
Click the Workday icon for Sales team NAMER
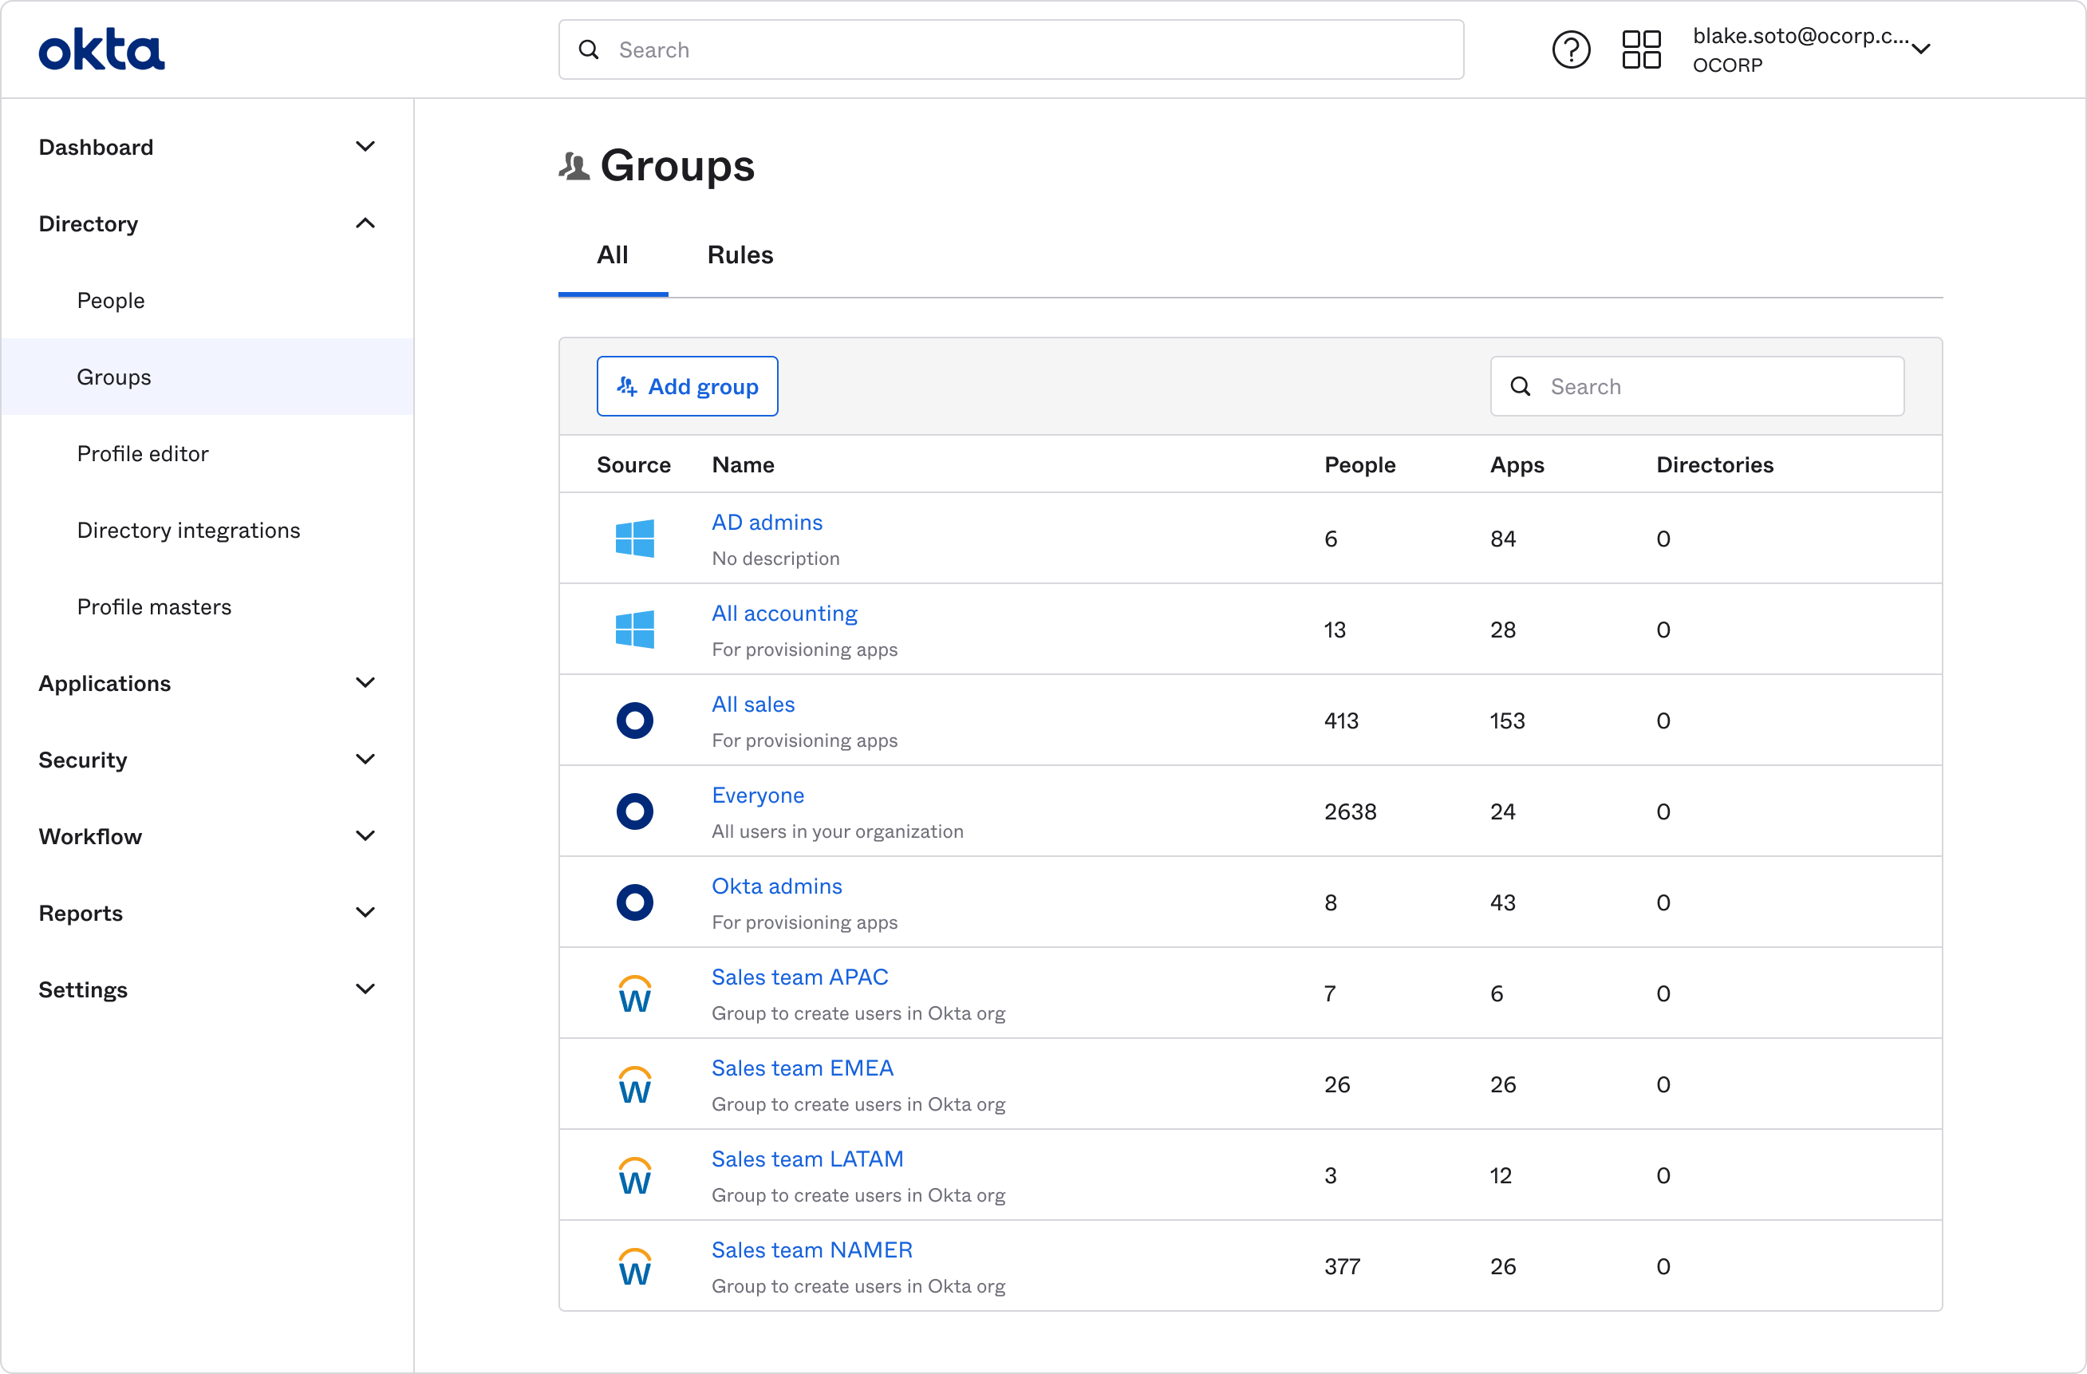tap(635, 1266)
